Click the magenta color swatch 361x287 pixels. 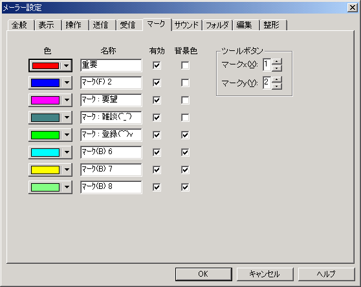tap(45, 101)
